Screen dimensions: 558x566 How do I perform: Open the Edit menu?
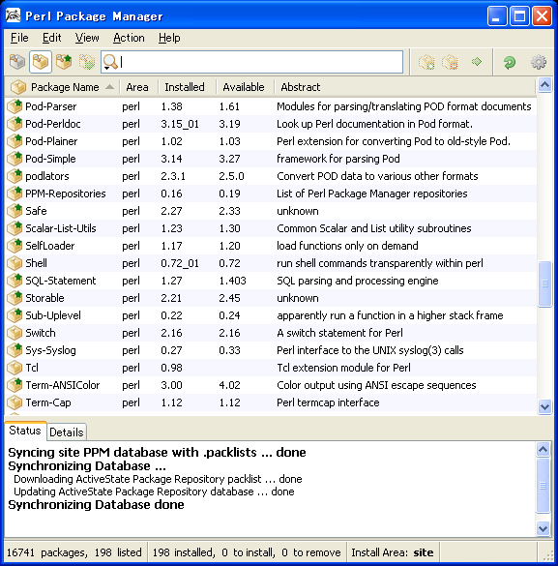point(52,38)
